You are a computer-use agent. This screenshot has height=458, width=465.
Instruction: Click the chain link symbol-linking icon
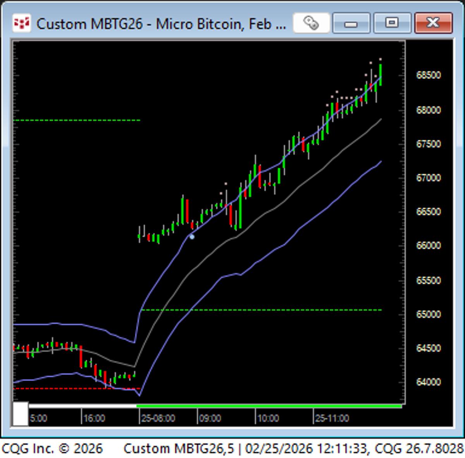(x=311, y=23)
